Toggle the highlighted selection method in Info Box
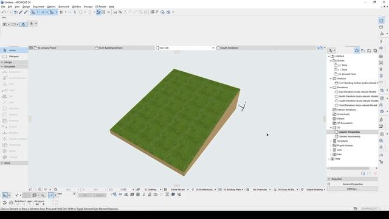This screenshot has height=219, width=389. (x=23, y=24)
